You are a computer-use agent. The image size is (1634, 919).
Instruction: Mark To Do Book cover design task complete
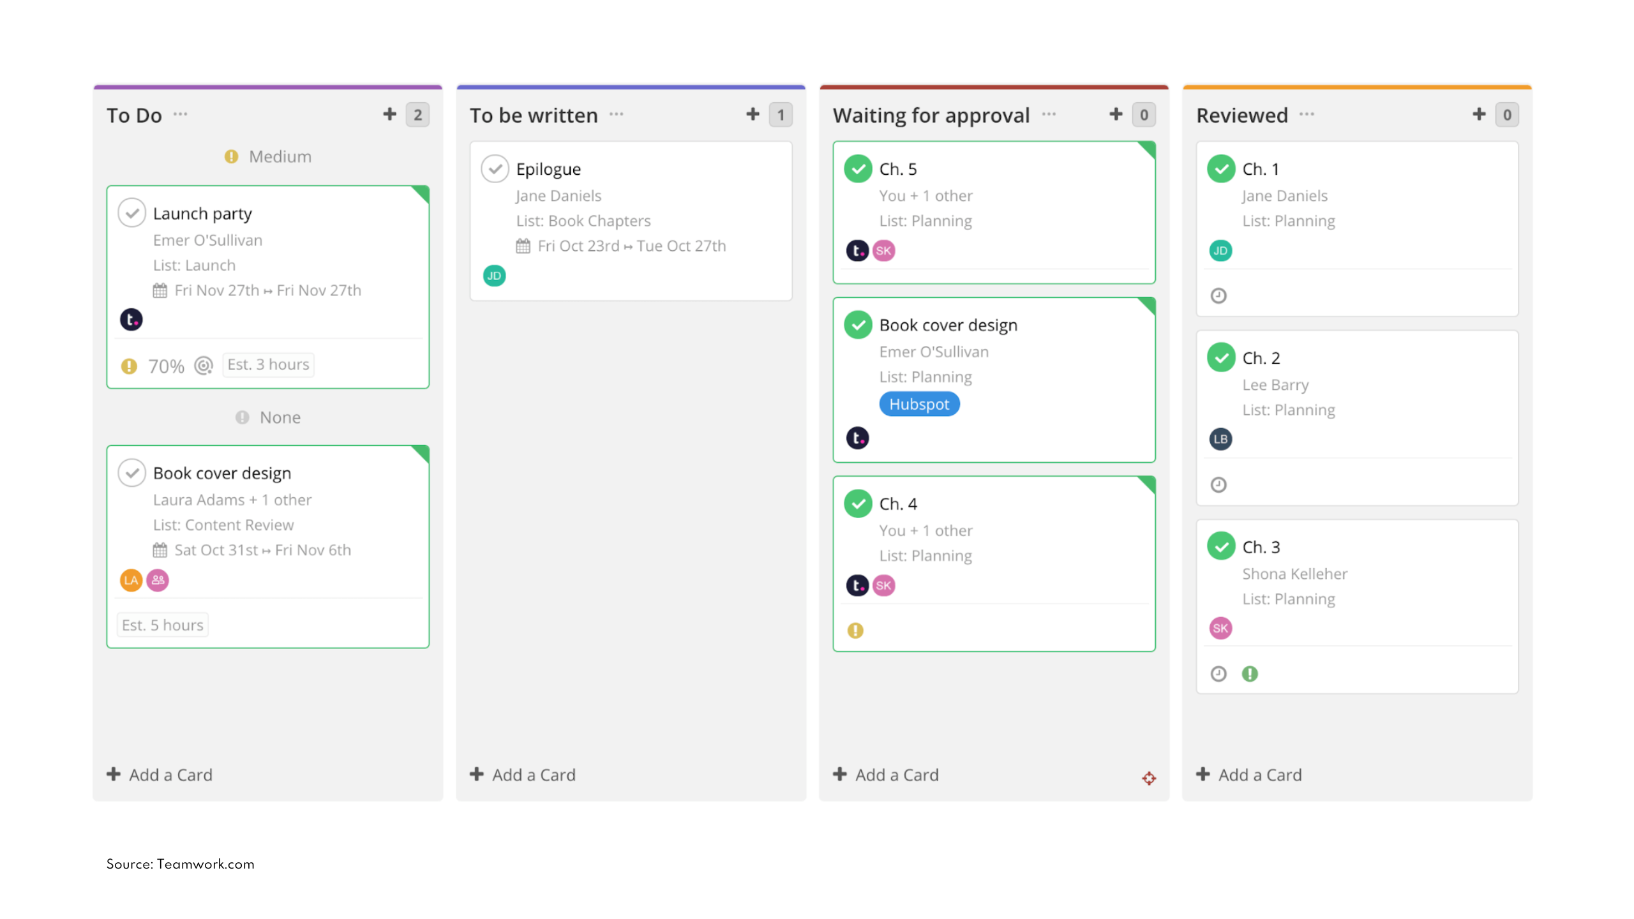pos(132,473)
